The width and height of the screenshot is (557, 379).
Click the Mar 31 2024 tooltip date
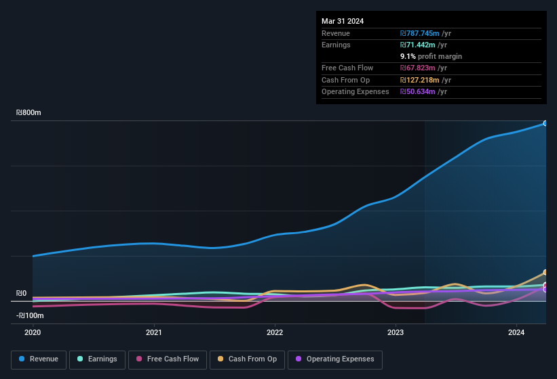point(343,21)
